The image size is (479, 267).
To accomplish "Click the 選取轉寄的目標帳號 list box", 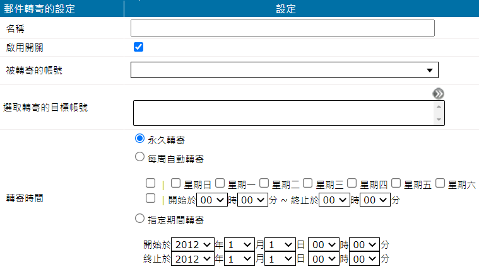I will click(283, 113).
